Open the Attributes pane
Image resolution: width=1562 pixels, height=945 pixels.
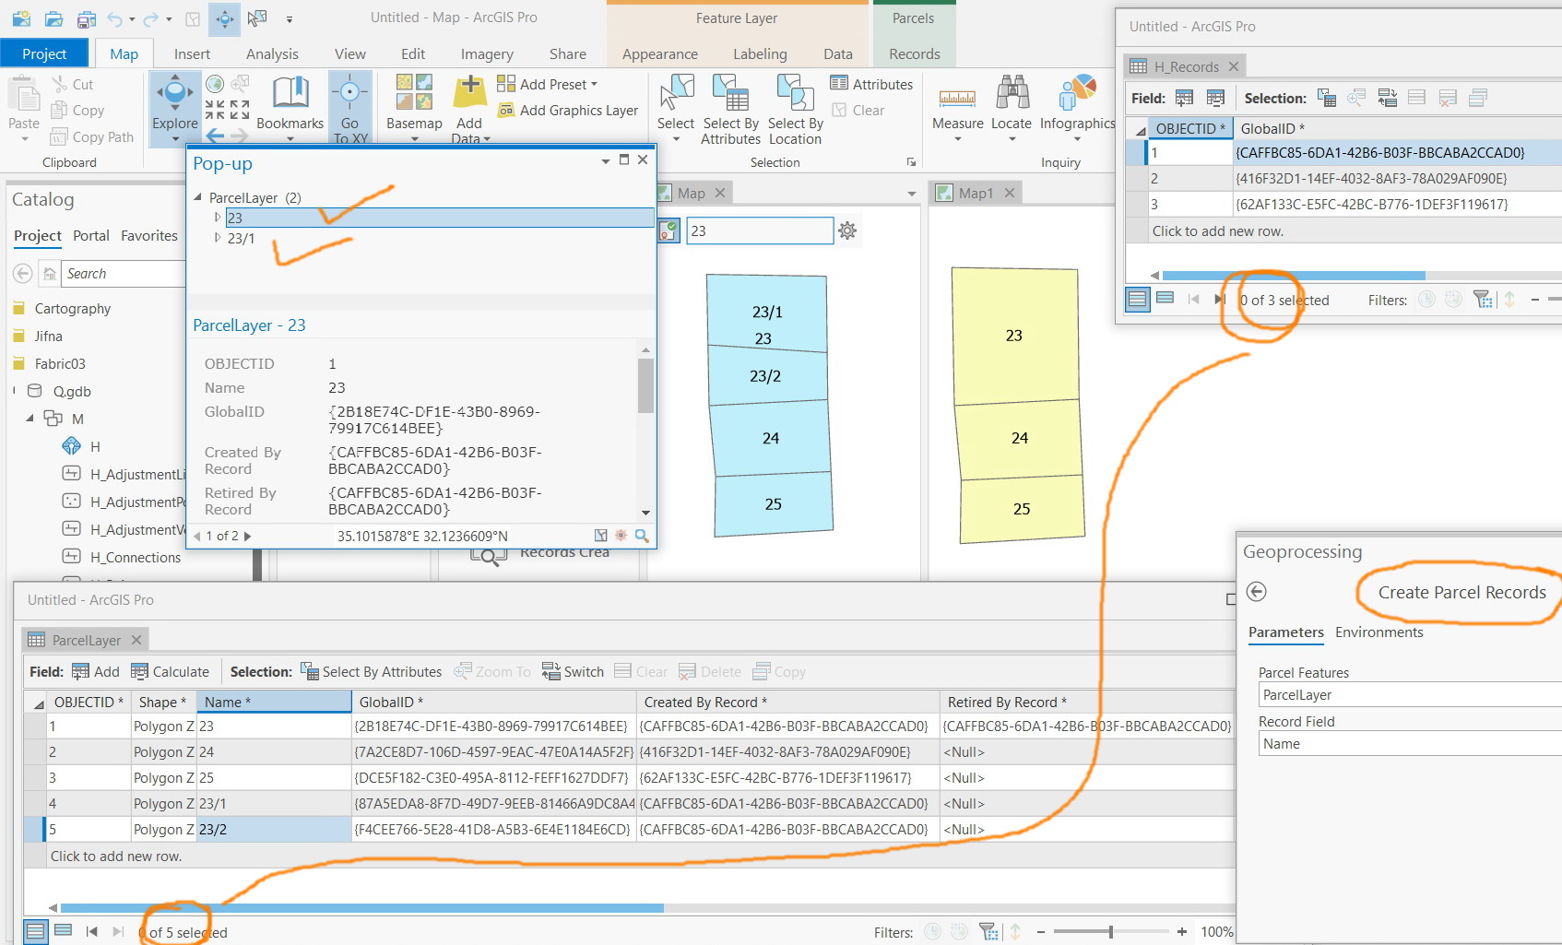tap(871, 84)
